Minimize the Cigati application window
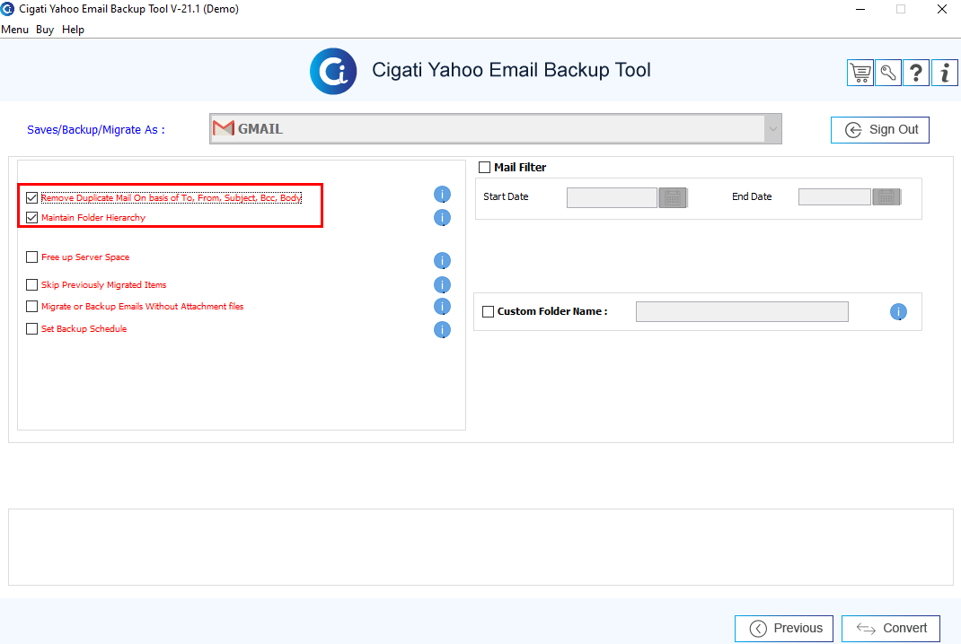Viewport: 961px width, 644px height. (860, 9)
